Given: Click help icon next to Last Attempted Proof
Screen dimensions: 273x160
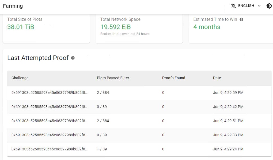Looking at the screenshot, I should [73, 58].
